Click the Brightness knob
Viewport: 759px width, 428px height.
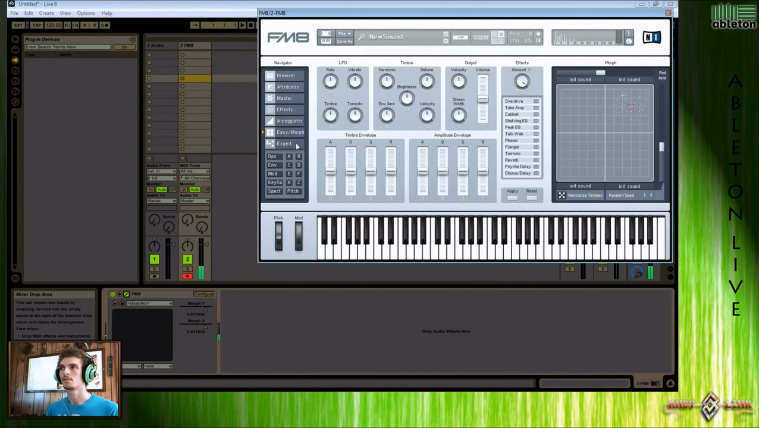[x=406, y=99]
